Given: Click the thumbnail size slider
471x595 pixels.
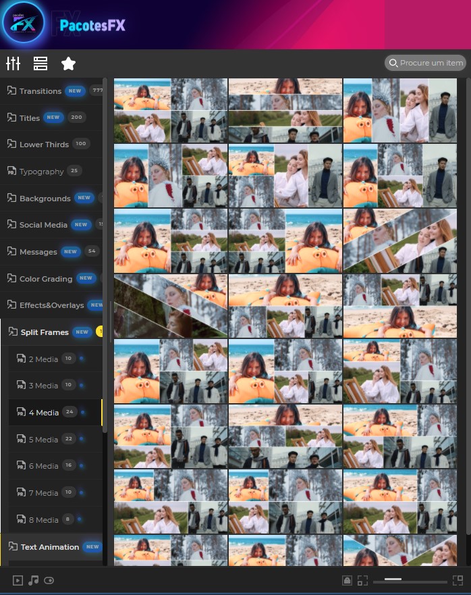Looking at the screenshot, I should (410, 580).
